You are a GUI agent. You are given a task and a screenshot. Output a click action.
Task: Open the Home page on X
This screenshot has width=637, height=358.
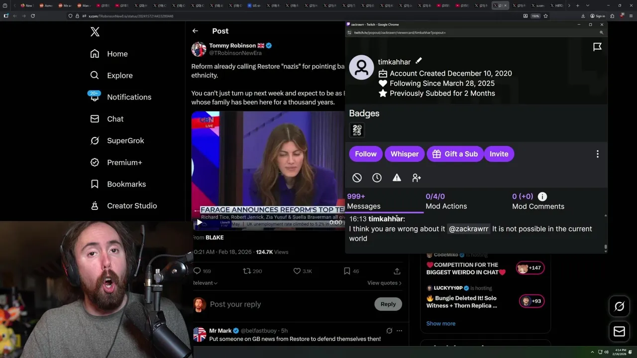coord(109,54)
